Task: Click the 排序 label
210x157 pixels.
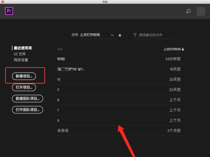Action: pyautogui.click(x=75, y=35)
